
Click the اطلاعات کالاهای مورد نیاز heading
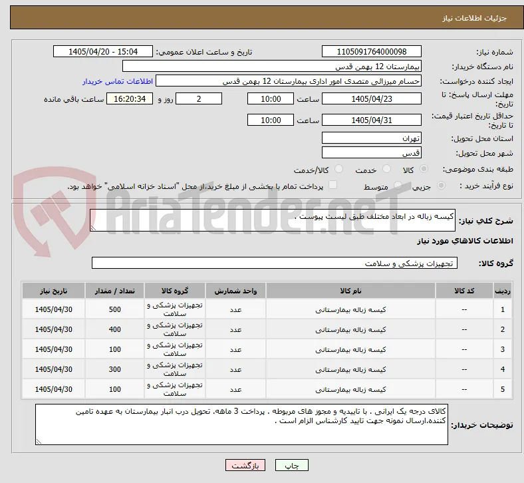click(465, 241)
